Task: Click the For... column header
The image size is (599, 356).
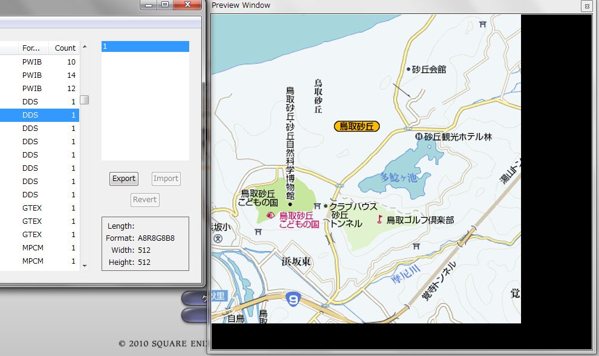Action: pyautogui.click(x=31, y=48)
